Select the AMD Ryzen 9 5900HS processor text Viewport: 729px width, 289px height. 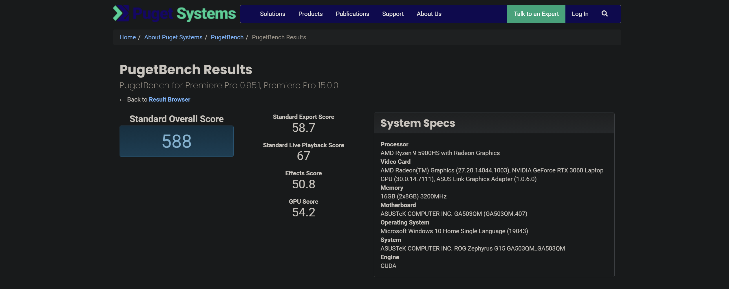pos(440,153)
